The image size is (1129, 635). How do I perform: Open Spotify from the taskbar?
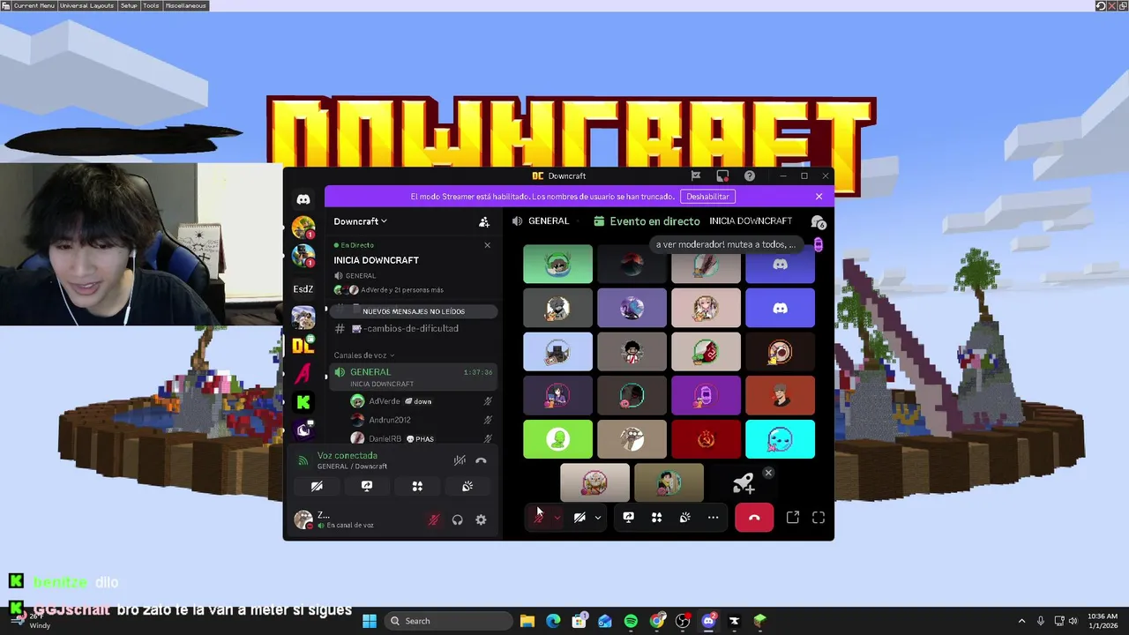(x=631, y=621)
